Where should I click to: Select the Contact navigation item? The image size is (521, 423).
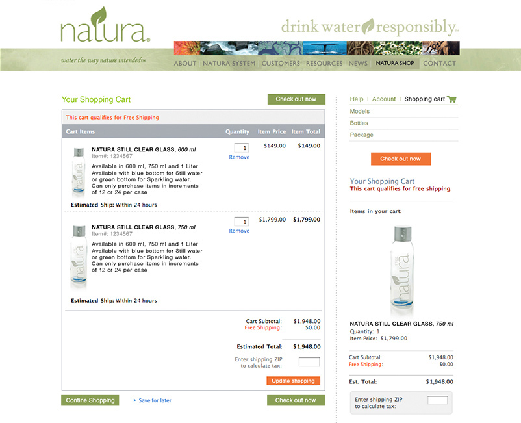click(439, 64)
